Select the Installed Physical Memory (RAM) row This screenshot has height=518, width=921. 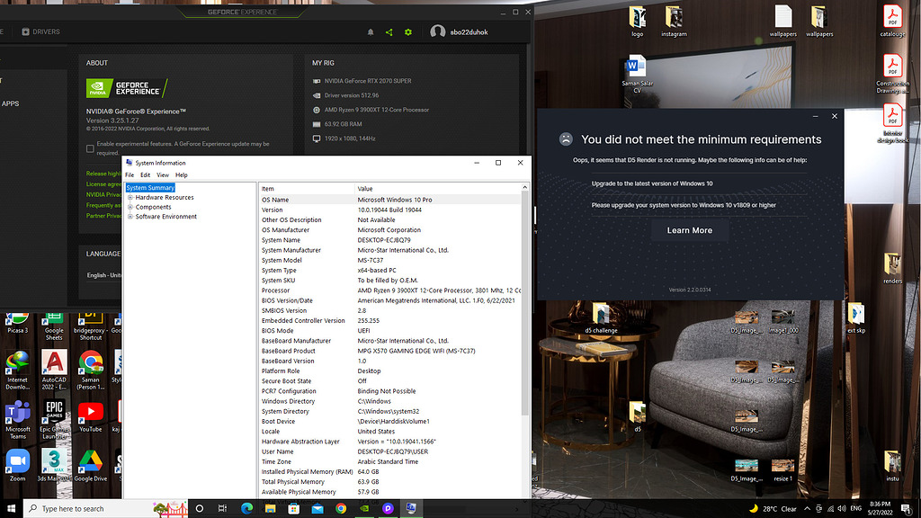tap(390, 471)
